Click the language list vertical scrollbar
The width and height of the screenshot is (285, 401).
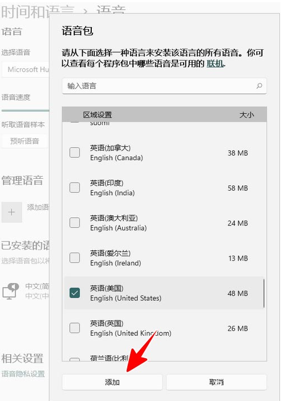pos(264,293)
